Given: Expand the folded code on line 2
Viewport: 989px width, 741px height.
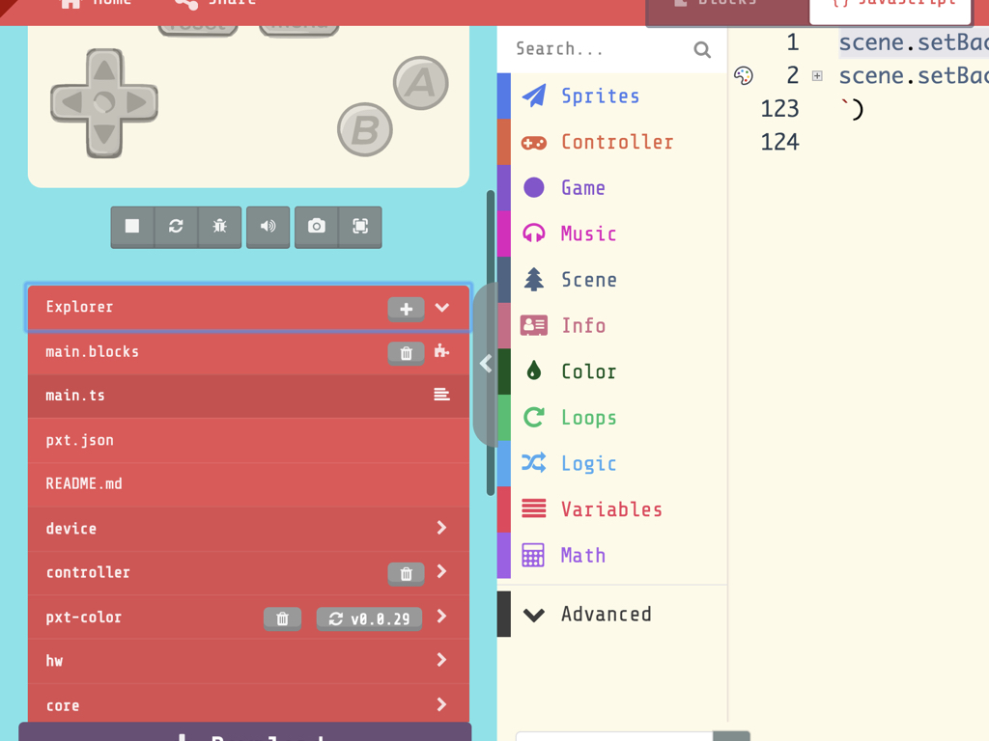Looking at the screenshot, I should 817,75.
